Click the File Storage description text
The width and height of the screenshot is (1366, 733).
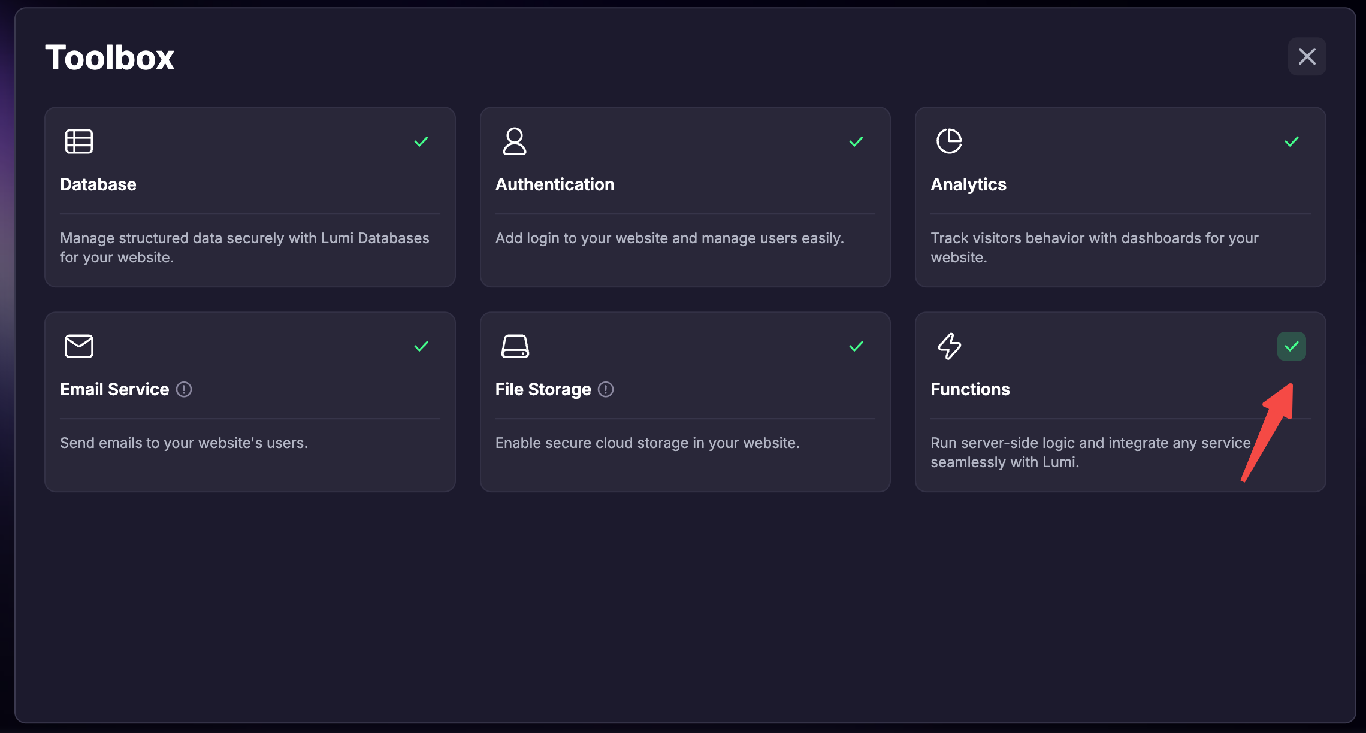click(x=647, y=443)
